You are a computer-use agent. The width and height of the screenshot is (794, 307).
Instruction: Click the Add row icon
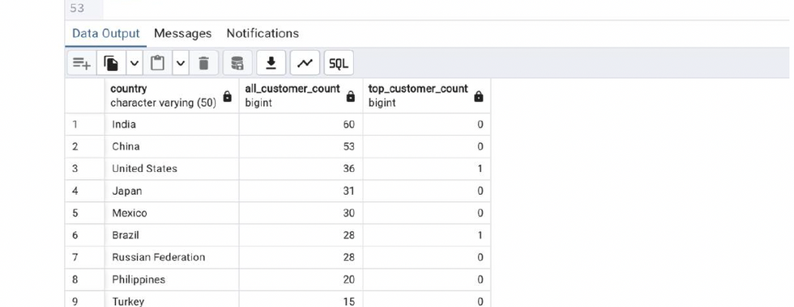[82, 63]
